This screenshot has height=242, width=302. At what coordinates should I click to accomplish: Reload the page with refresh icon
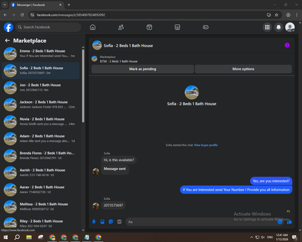pos(22,15)
